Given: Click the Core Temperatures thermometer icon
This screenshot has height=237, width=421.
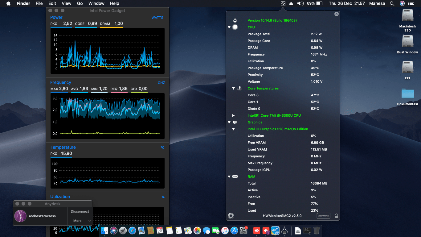Looking at the screenshot, I should click(x=239, y=88).
